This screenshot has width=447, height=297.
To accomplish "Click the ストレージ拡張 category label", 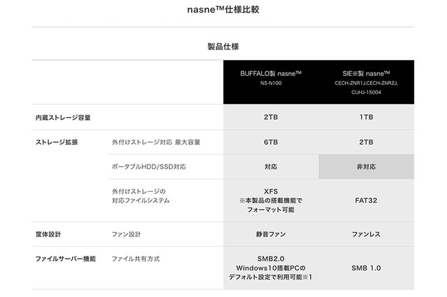I will click(x=57, y=142).
